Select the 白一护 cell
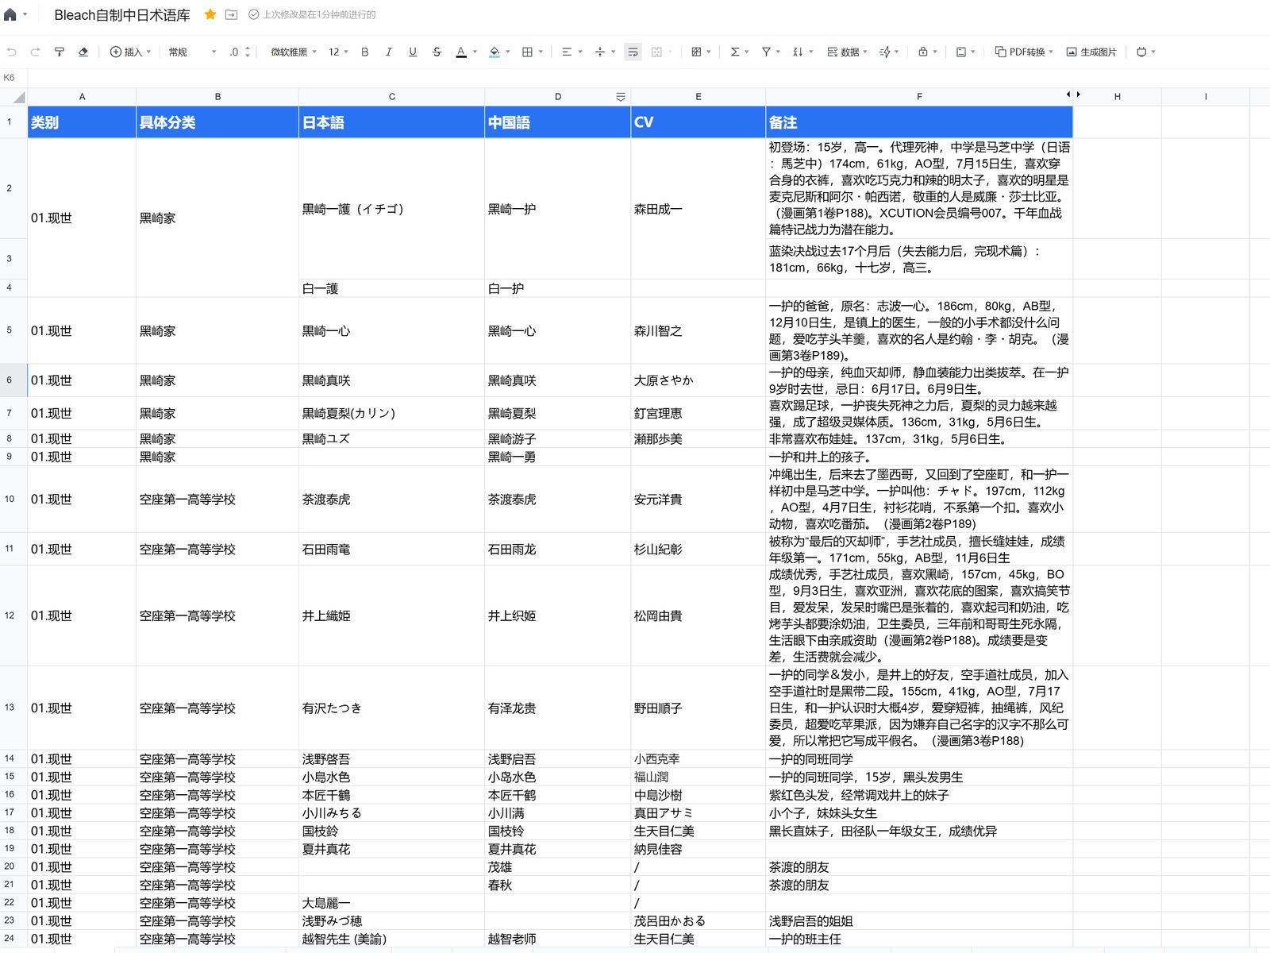 (x=558, y=288)
